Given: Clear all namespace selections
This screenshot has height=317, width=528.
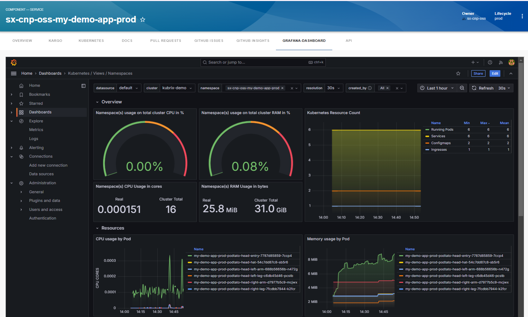Looking at the screenshot, I should [292, 88].
